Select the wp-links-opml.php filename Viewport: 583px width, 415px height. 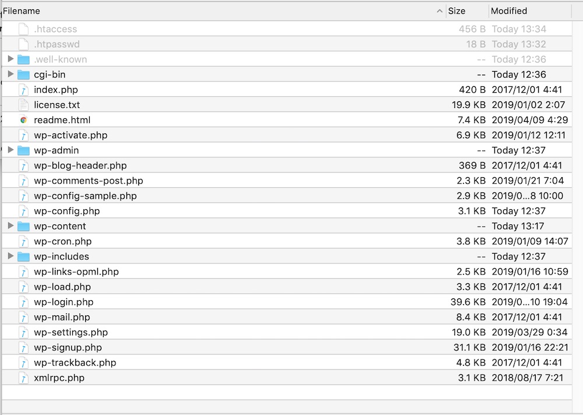coord(76,272)
